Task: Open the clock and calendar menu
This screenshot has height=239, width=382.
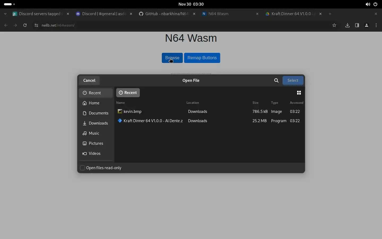Action: (191, 4)
